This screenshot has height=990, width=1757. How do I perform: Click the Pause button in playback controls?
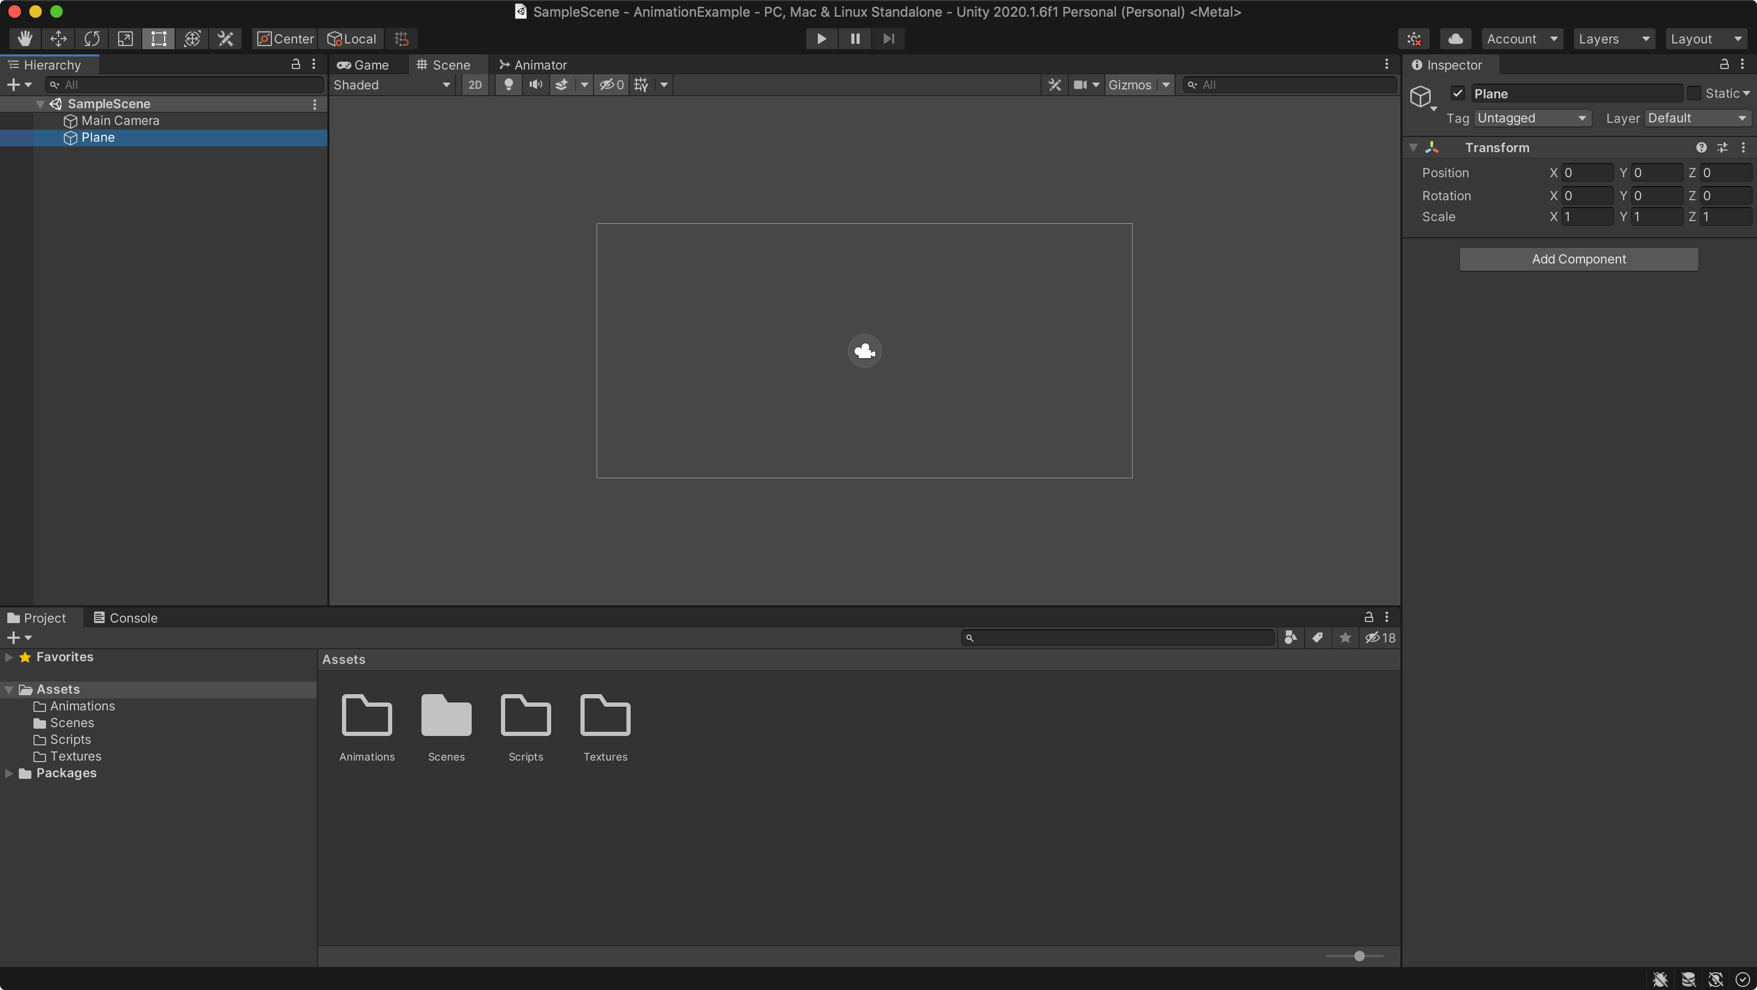click(x=855, y=38)
